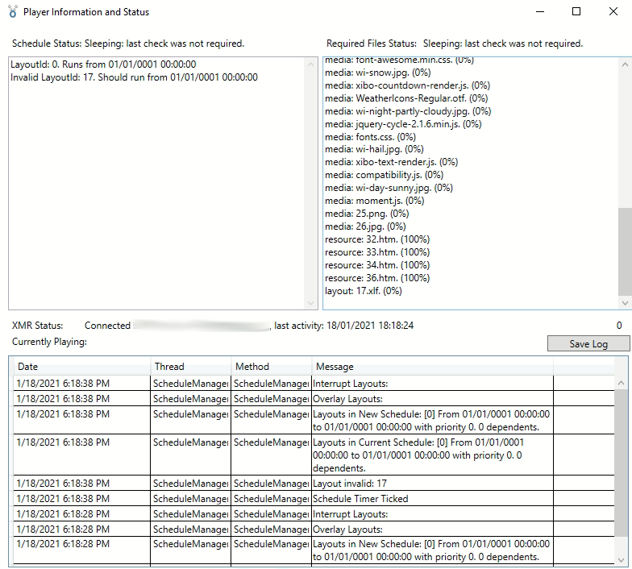
Task: Maximize the Player Information and Status window
Action: 576,12
